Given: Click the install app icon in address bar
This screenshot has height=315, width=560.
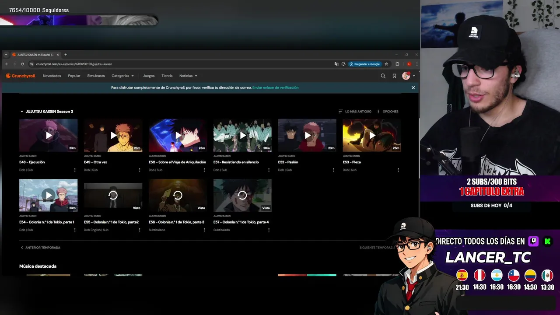Looking at the screenshot, I should [x=343, y=64].
